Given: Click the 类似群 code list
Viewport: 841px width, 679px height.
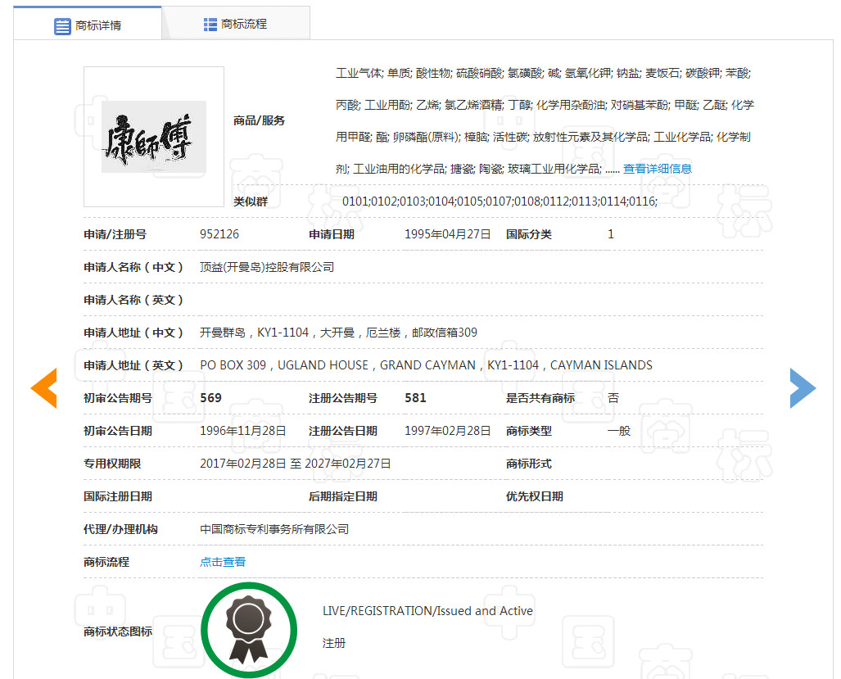Looking at the screenshot, I should tap(500, 201).
